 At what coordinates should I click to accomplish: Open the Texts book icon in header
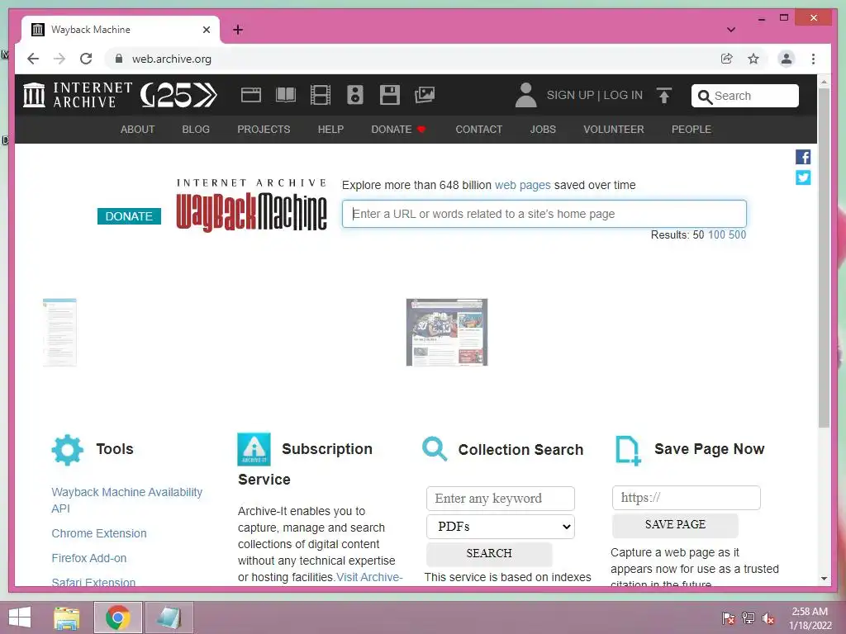click(x=285, y=96)
